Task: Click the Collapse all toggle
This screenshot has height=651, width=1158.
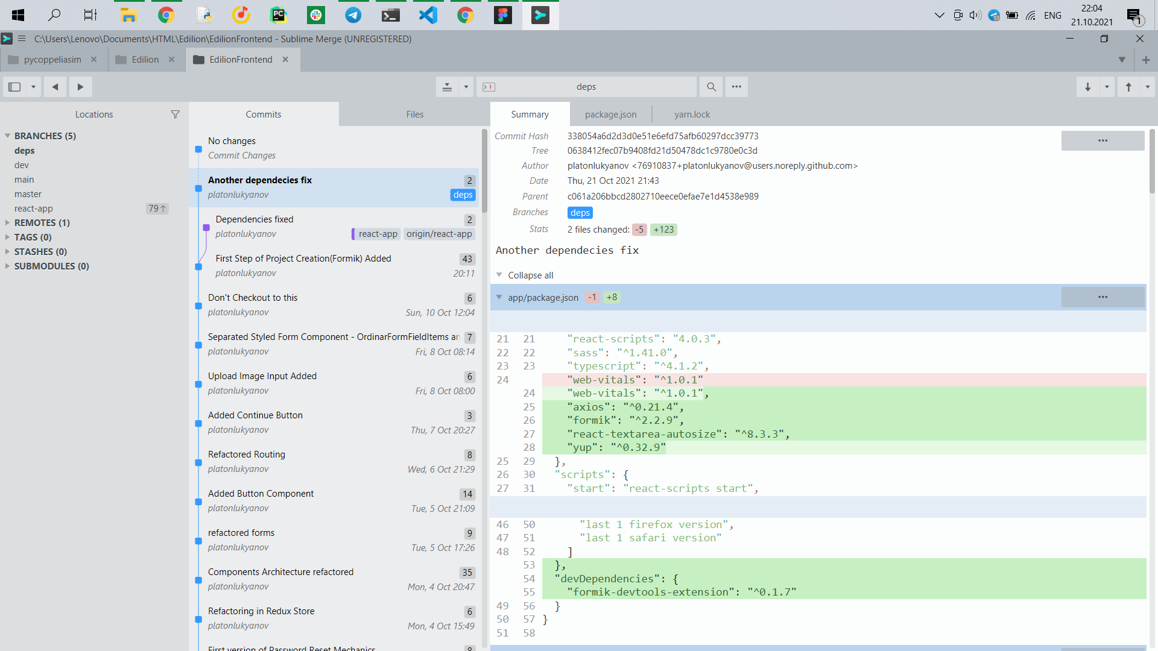Action: (x=524, y=275)
